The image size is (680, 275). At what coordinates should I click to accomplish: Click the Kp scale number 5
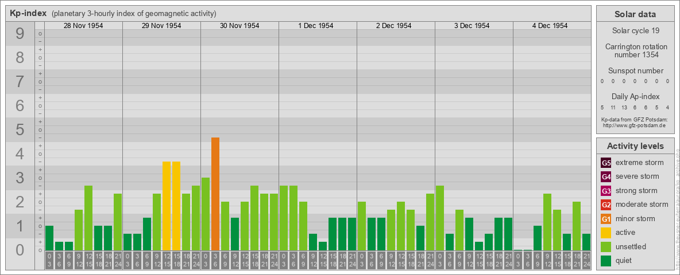pos(20,129)
